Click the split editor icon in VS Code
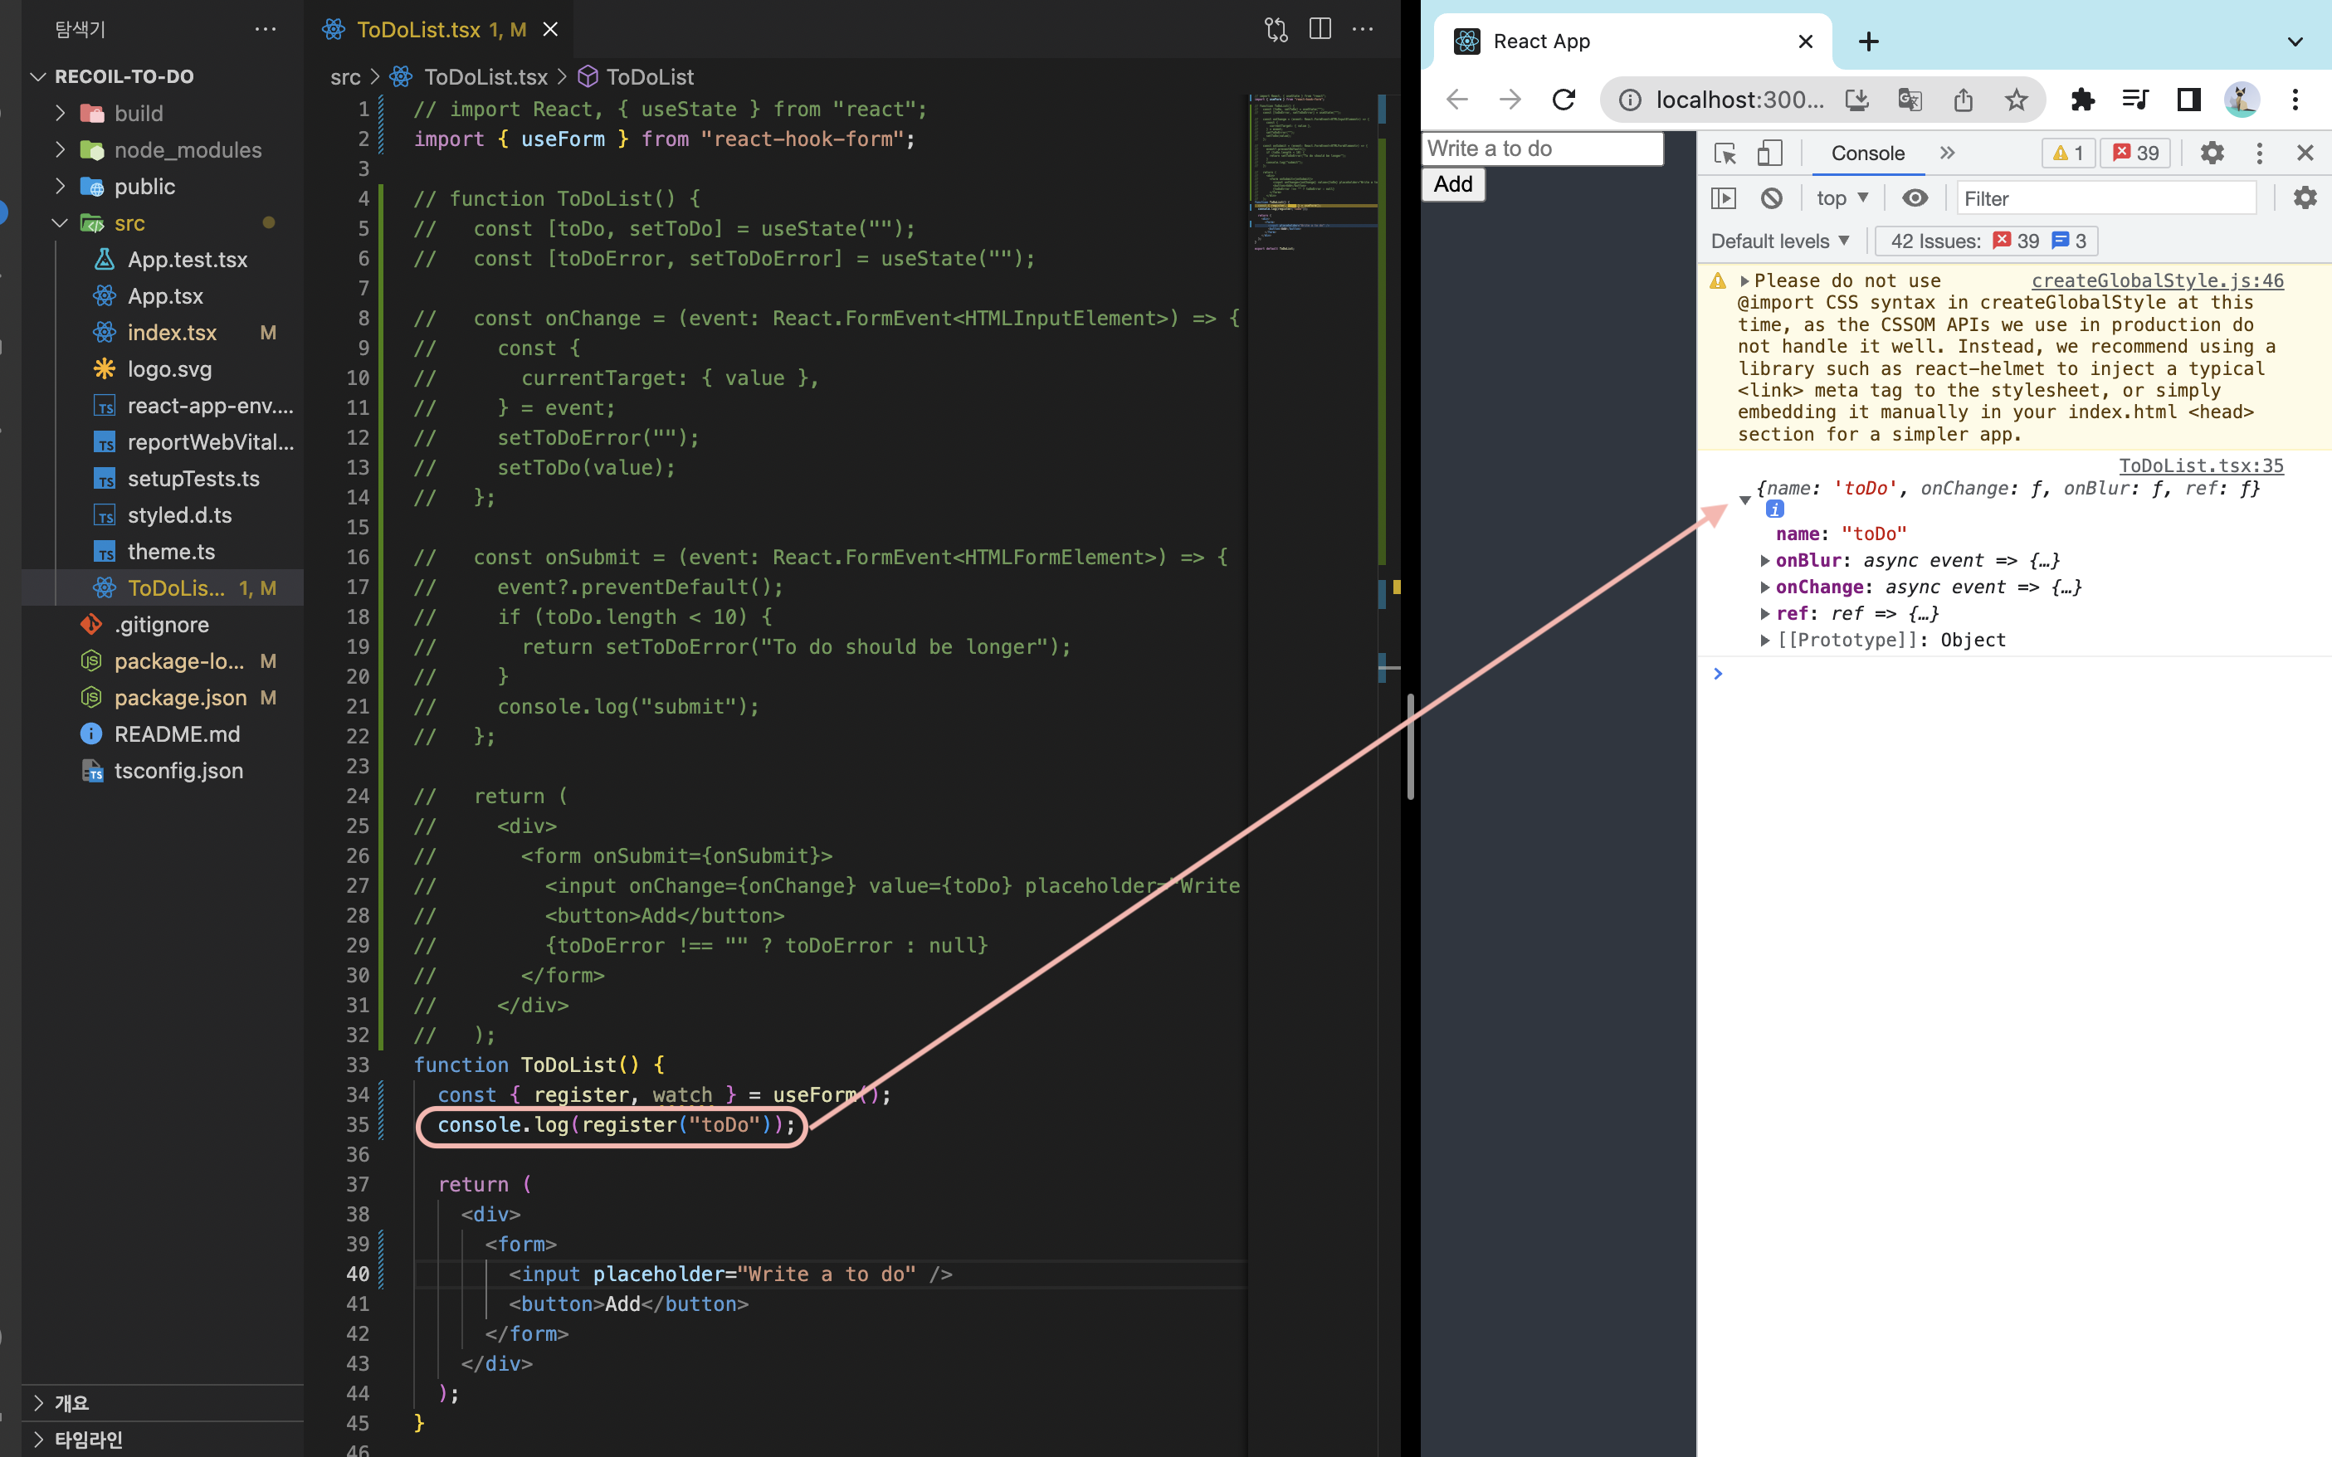Screen dimensions: 2332x1457 click(1320, 30)
